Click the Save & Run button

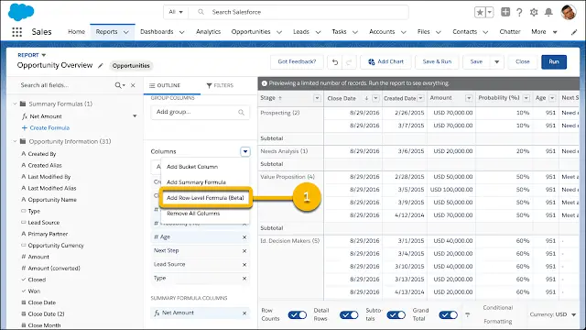coord(437,61)
